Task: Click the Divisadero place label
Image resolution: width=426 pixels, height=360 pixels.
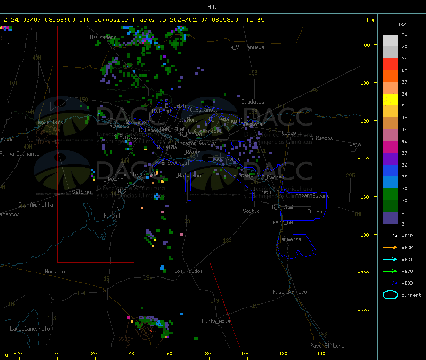Action: pos(102,37)
